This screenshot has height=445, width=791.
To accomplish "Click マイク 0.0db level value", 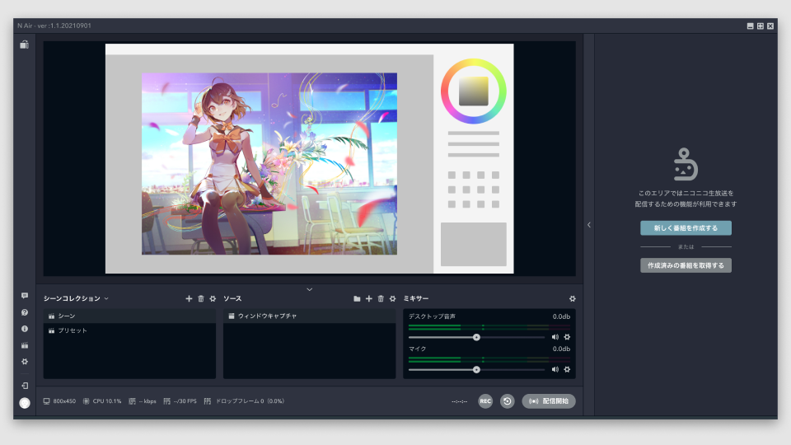I will click(x=561, y=349).
